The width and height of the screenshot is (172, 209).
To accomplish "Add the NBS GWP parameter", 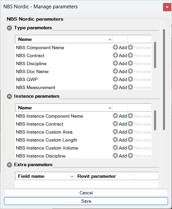I will tap(120, 79).
